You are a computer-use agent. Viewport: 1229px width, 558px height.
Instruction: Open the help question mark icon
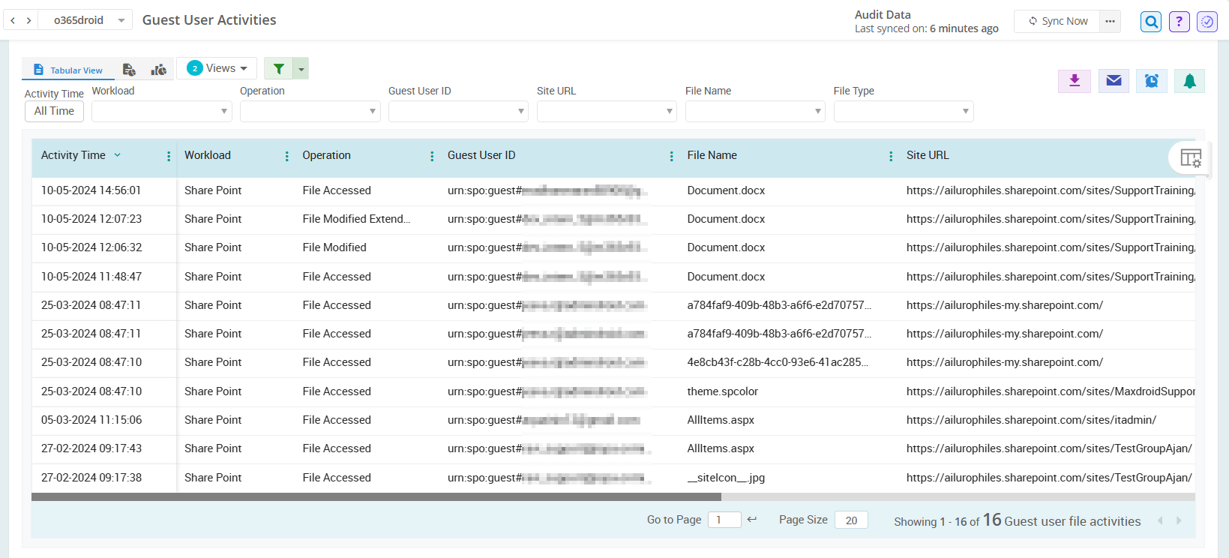click(1179, 22)
